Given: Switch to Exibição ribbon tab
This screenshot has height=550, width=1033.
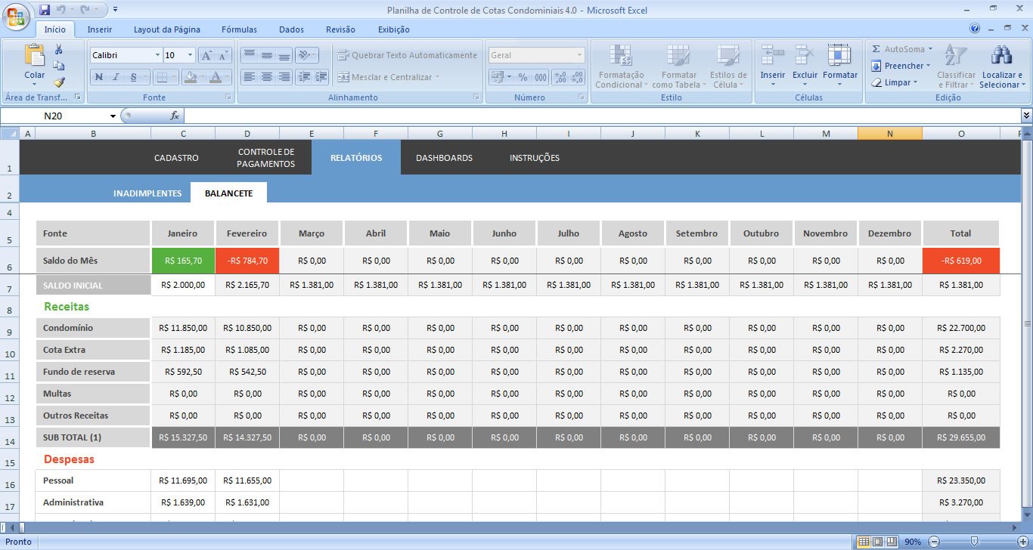Looking at the screenshot, I should coord(394,29).
